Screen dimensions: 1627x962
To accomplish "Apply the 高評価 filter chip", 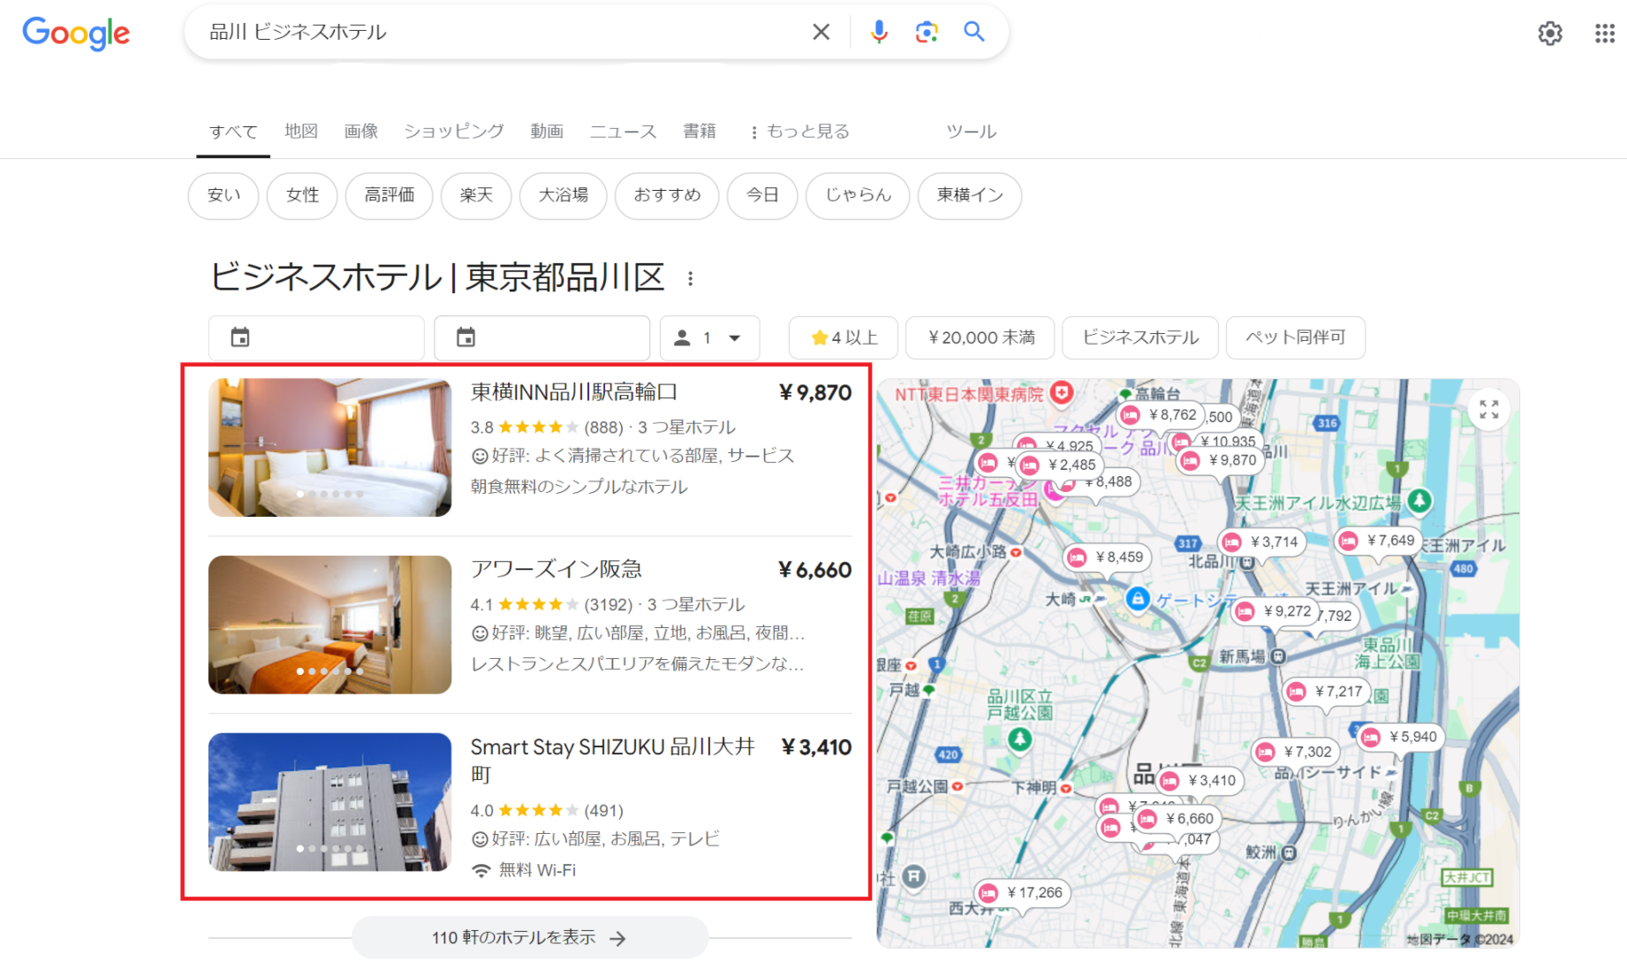I will tap(390, 195).
